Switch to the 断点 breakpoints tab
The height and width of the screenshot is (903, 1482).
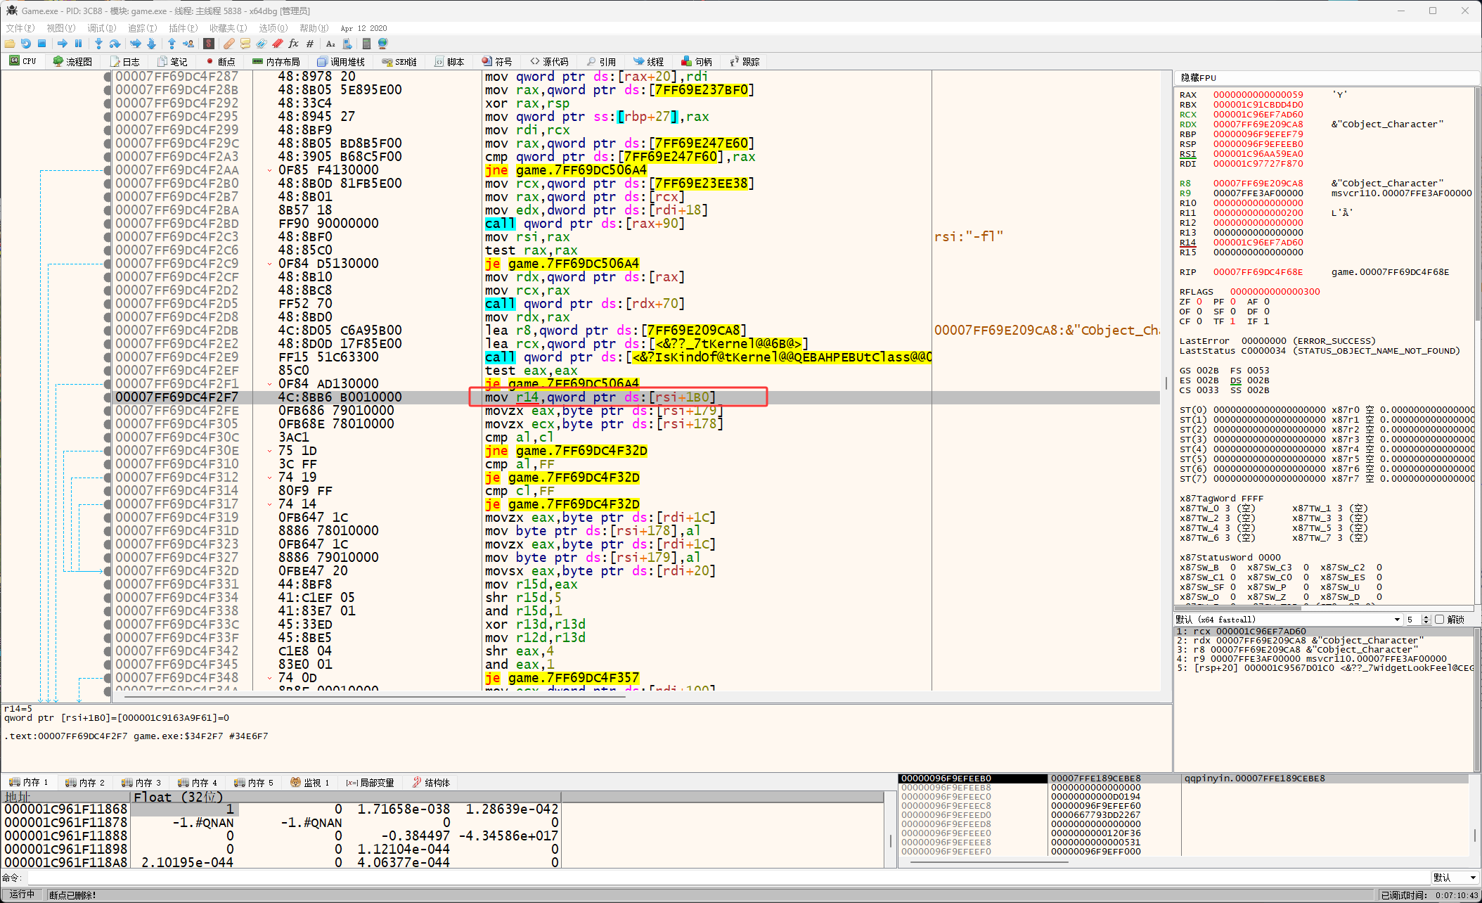(x=221, y=62)
